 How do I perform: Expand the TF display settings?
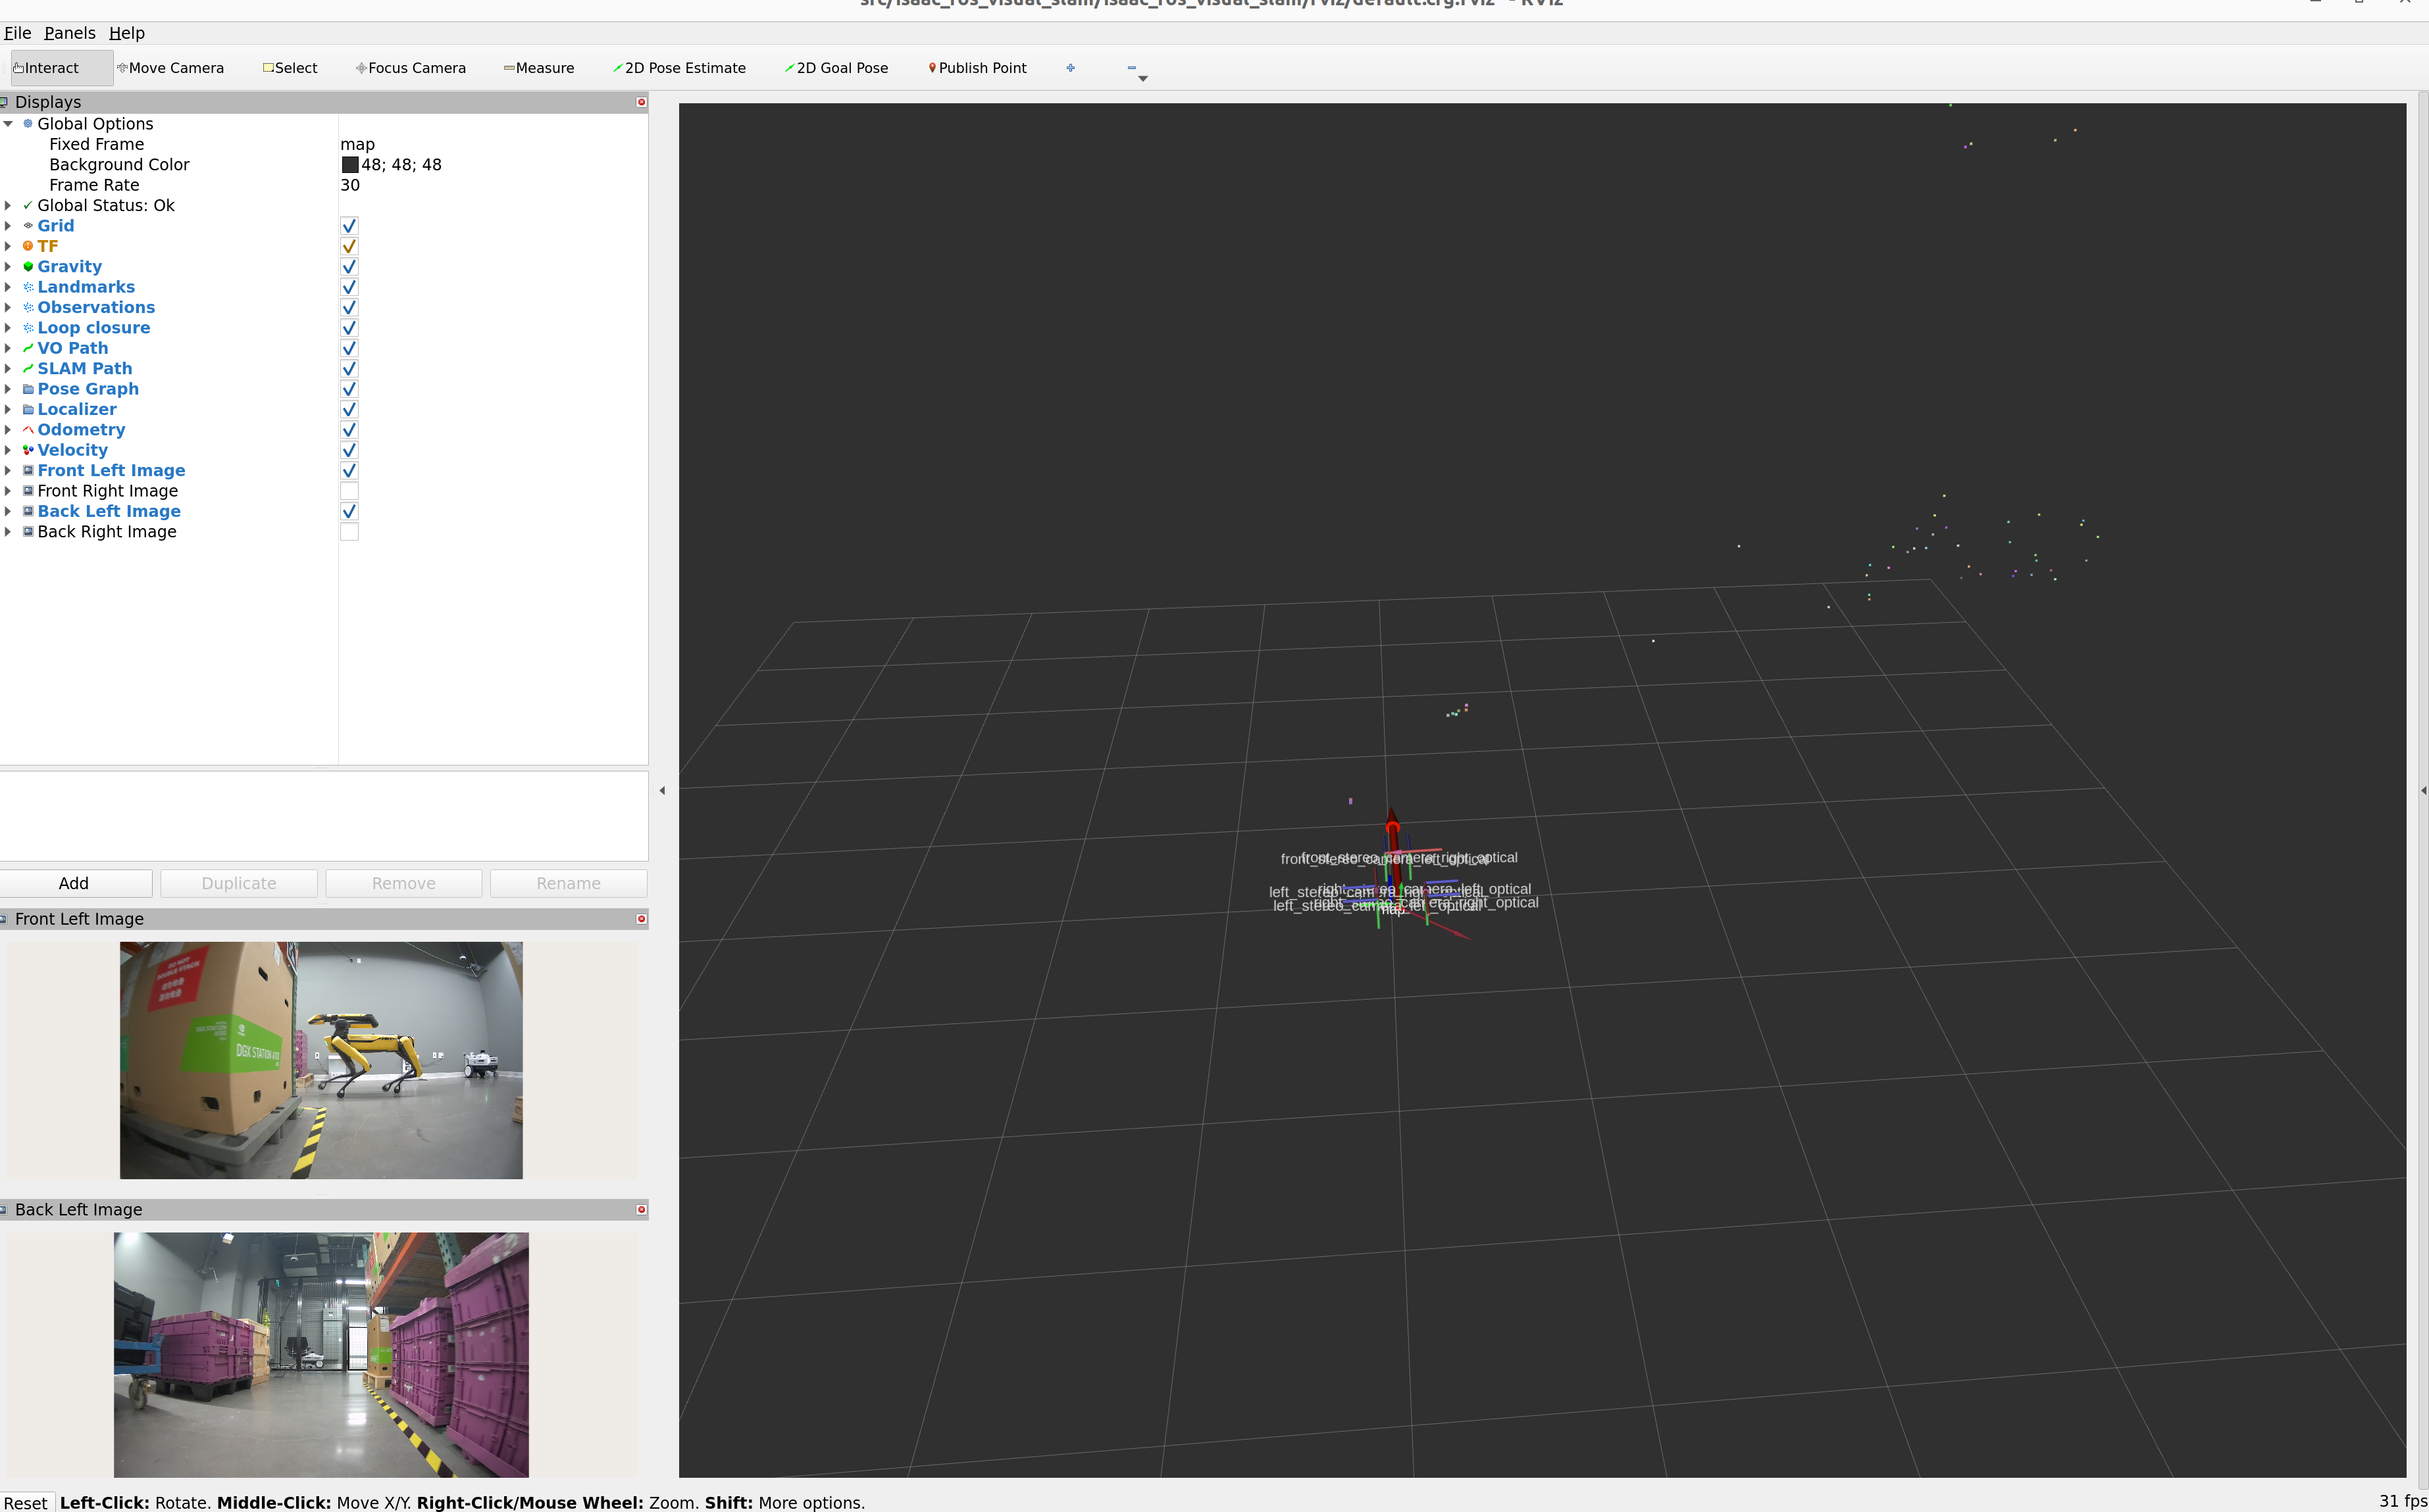(x=9, y=246)
